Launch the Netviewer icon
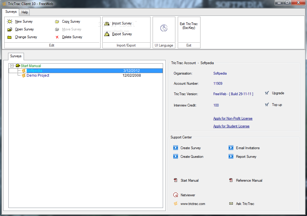 (x=176, y=195)
